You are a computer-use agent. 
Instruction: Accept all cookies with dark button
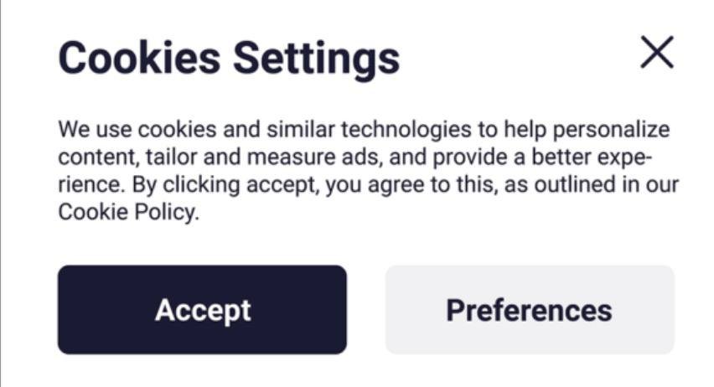[x=202, y=310]
